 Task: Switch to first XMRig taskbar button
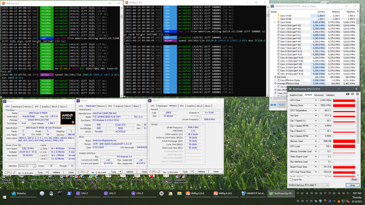click(x=197, y=194)
